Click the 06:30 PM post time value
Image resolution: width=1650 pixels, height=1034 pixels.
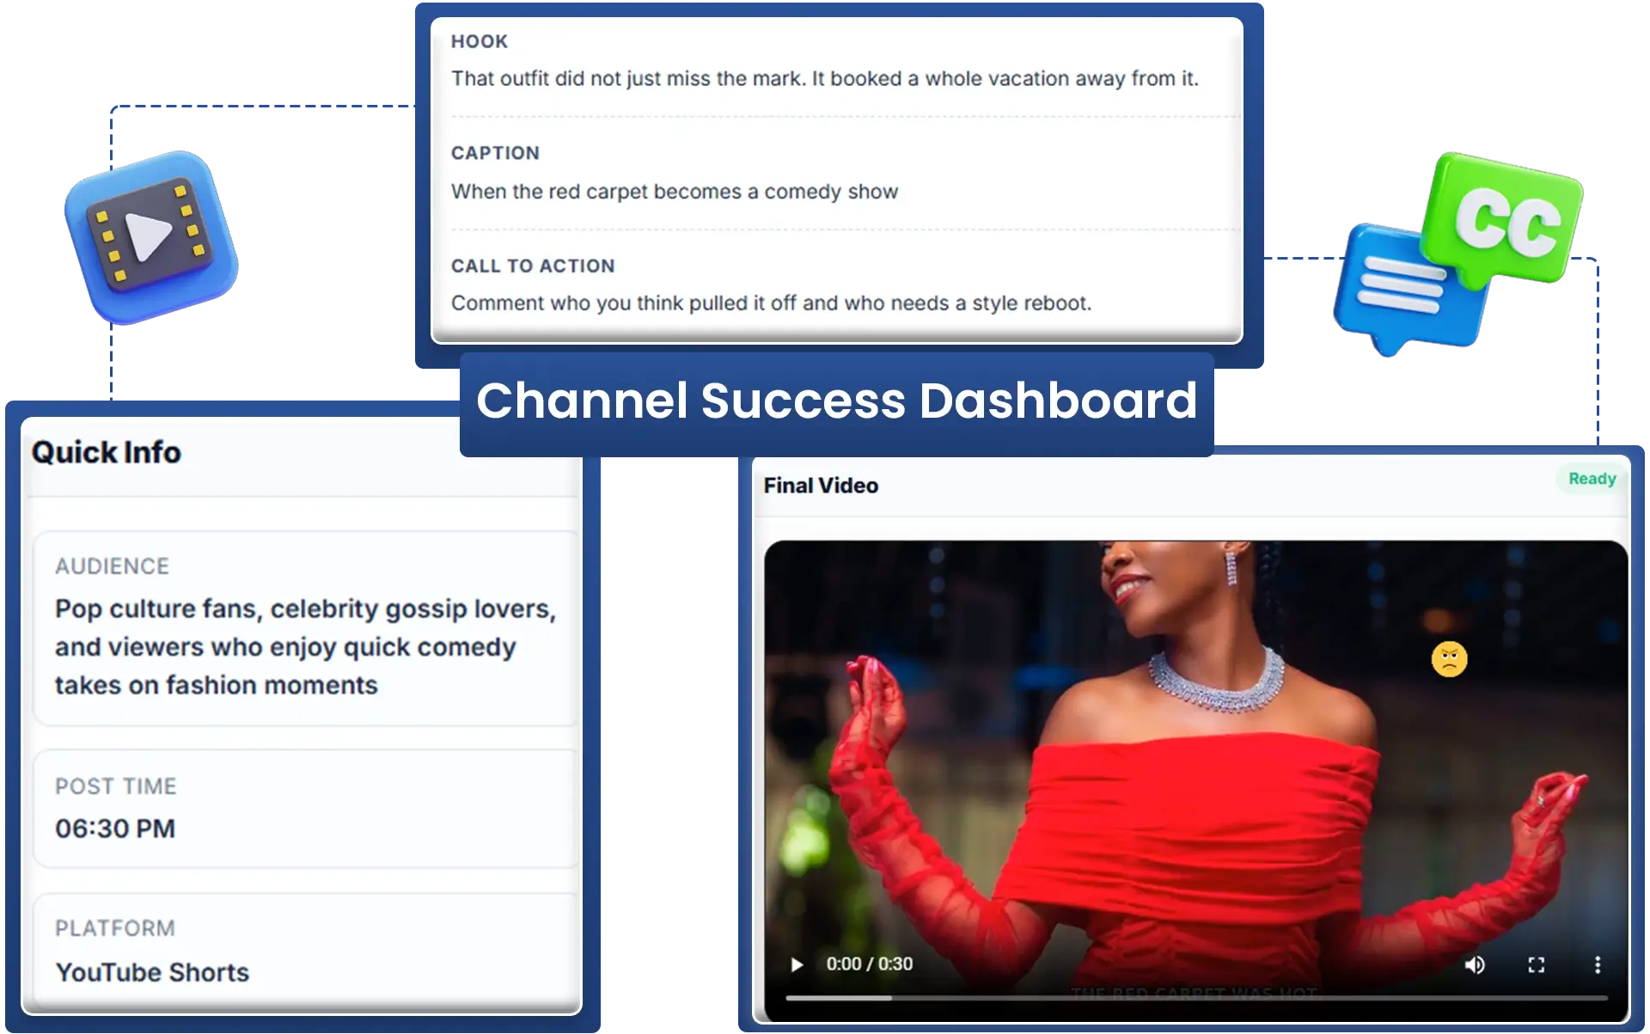pos(115,829)
